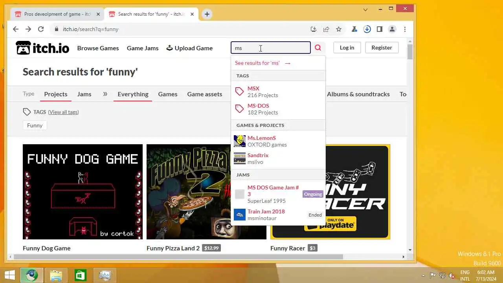The image size is (503, 283).
Task: Open the MS-DOS tag suggestion
Action: (278, 109)
